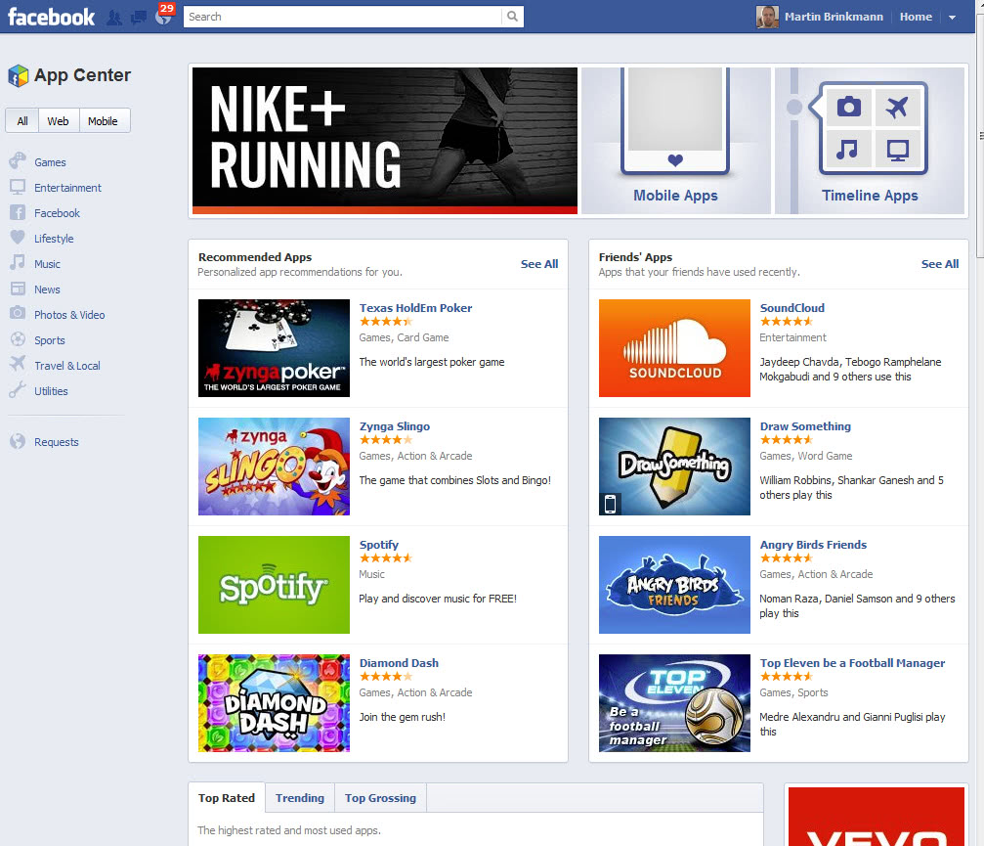Select the All filter button
The image size is (984, 846).
coord(21,120)
